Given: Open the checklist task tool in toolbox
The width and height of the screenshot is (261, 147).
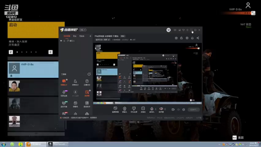Looking at the screenshot, I should pos(87,83).
